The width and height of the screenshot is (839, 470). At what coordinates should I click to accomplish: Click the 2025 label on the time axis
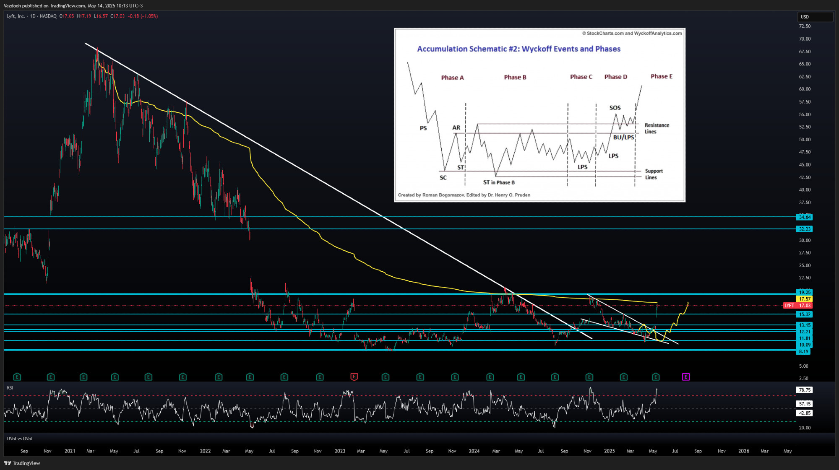click(609, 451)
